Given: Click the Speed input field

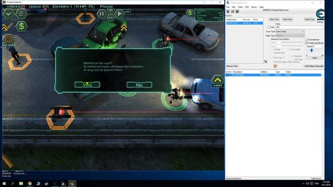Looking at the screenshot, I should click(318, 46).
